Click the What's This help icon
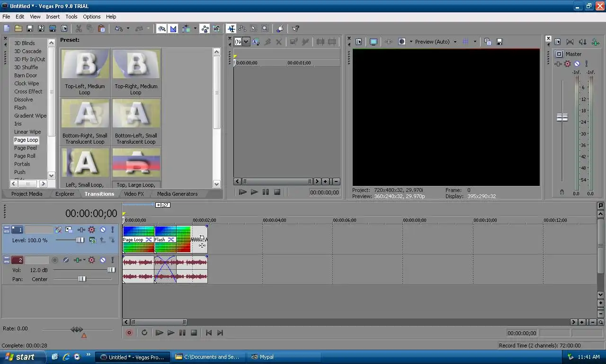Image resolution: width=606 pixels, height=364 pixels. point(295,29)
